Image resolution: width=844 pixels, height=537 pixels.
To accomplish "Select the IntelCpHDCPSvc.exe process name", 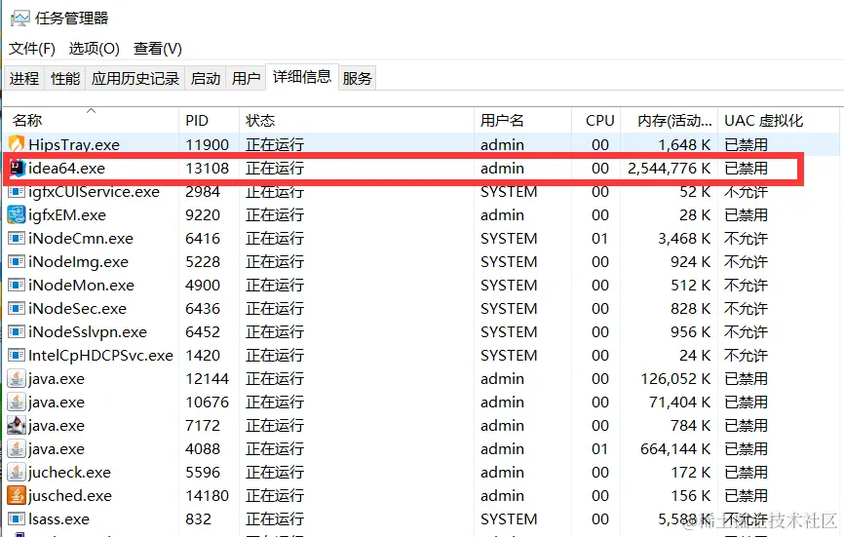I will click(x=101, y=356).
